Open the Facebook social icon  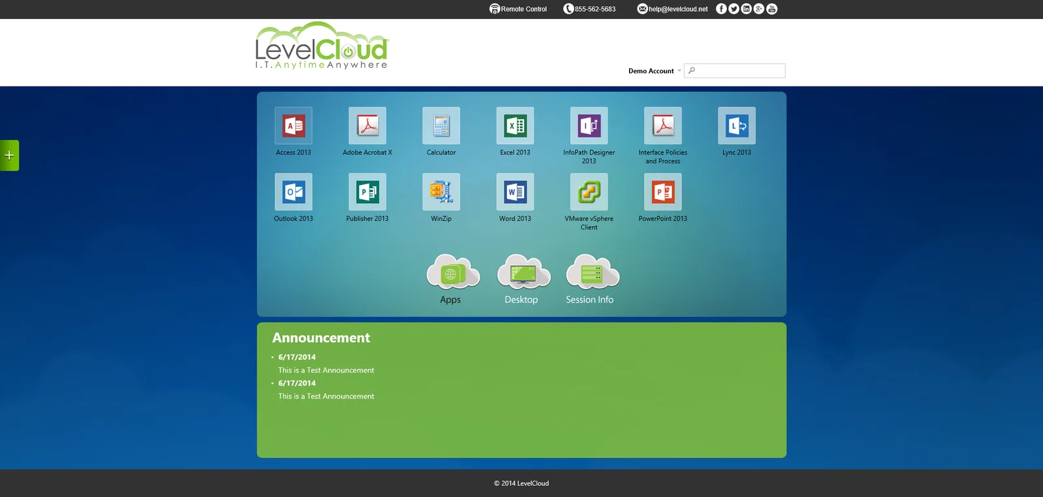point(721,8)
